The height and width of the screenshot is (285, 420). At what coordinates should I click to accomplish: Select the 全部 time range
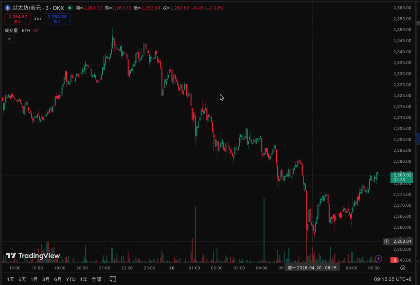tap(96, 279)
